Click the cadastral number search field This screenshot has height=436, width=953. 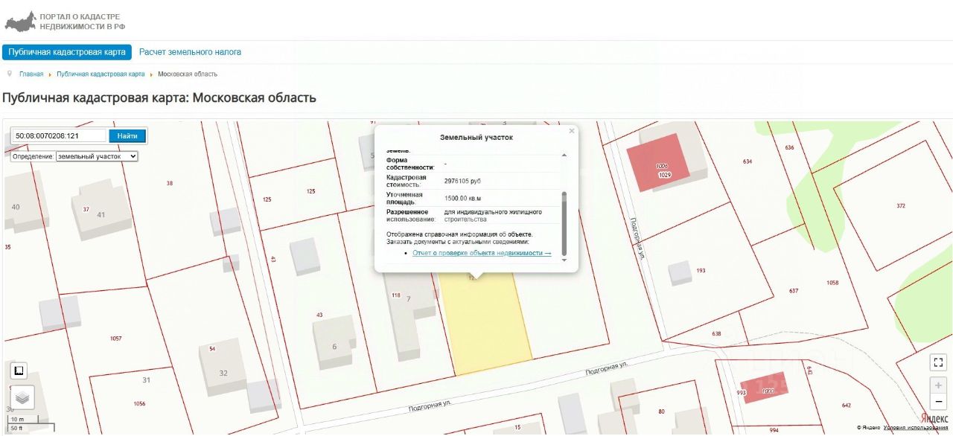[60, 136]
